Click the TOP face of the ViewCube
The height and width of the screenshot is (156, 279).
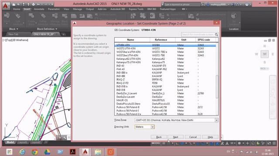coord(265,54)
